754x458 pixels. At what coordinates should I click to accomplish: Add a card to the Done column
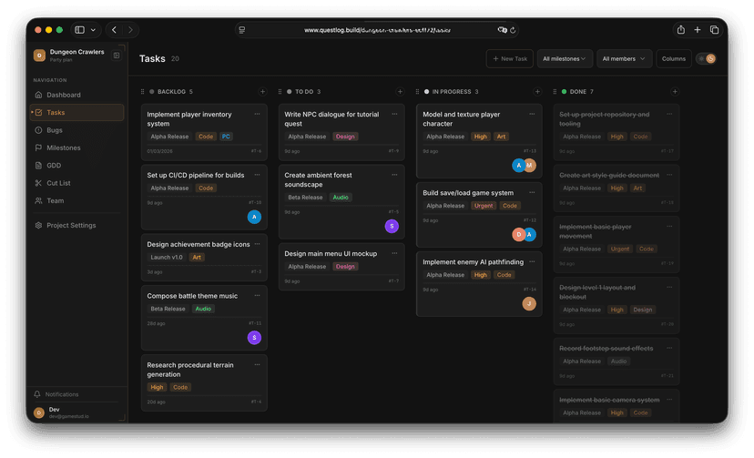click(675, 91)
